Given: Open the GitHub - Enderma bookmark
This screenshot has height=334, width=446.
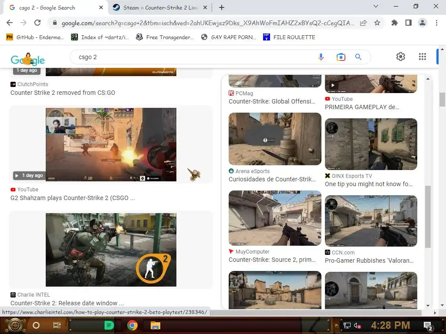Looking at the screenshot, I should pos(35,37).
